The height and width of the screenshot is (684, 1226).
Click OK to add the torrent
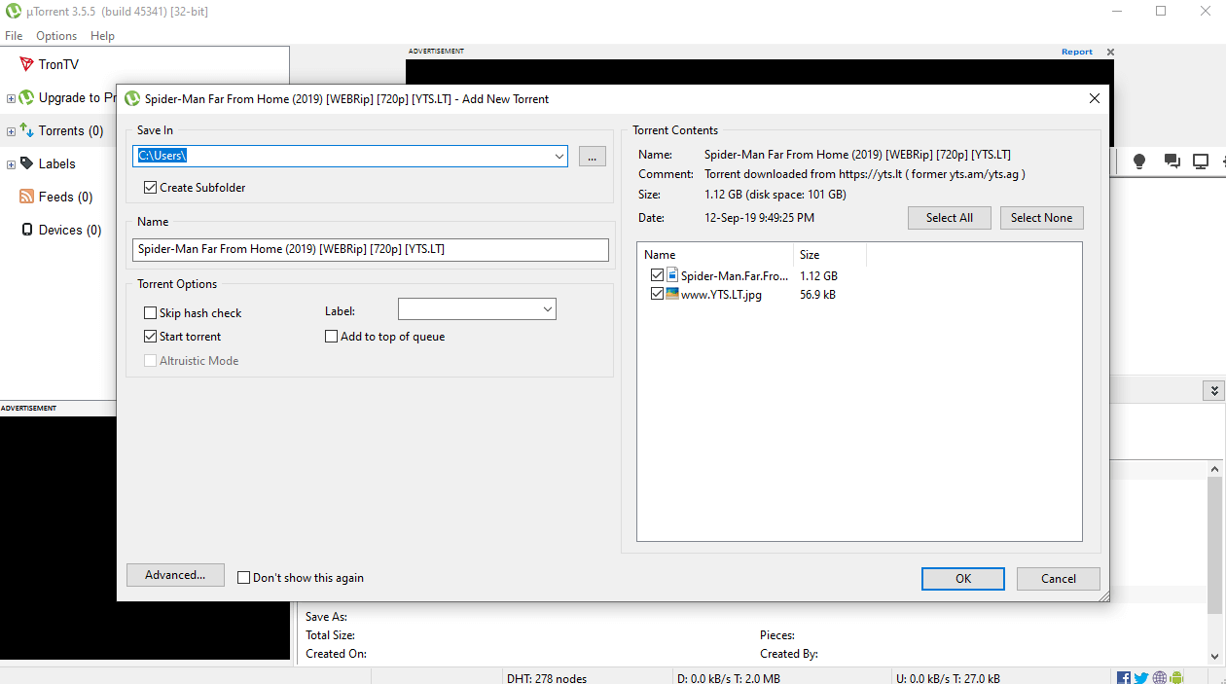point(963,578)
